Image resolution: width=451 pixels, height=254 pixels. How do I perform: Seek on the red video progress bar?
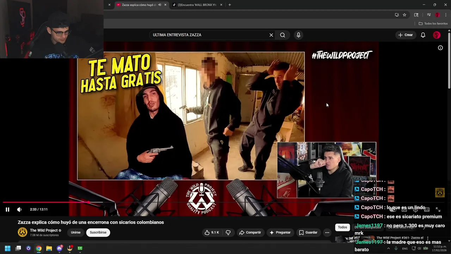[46, 202]
